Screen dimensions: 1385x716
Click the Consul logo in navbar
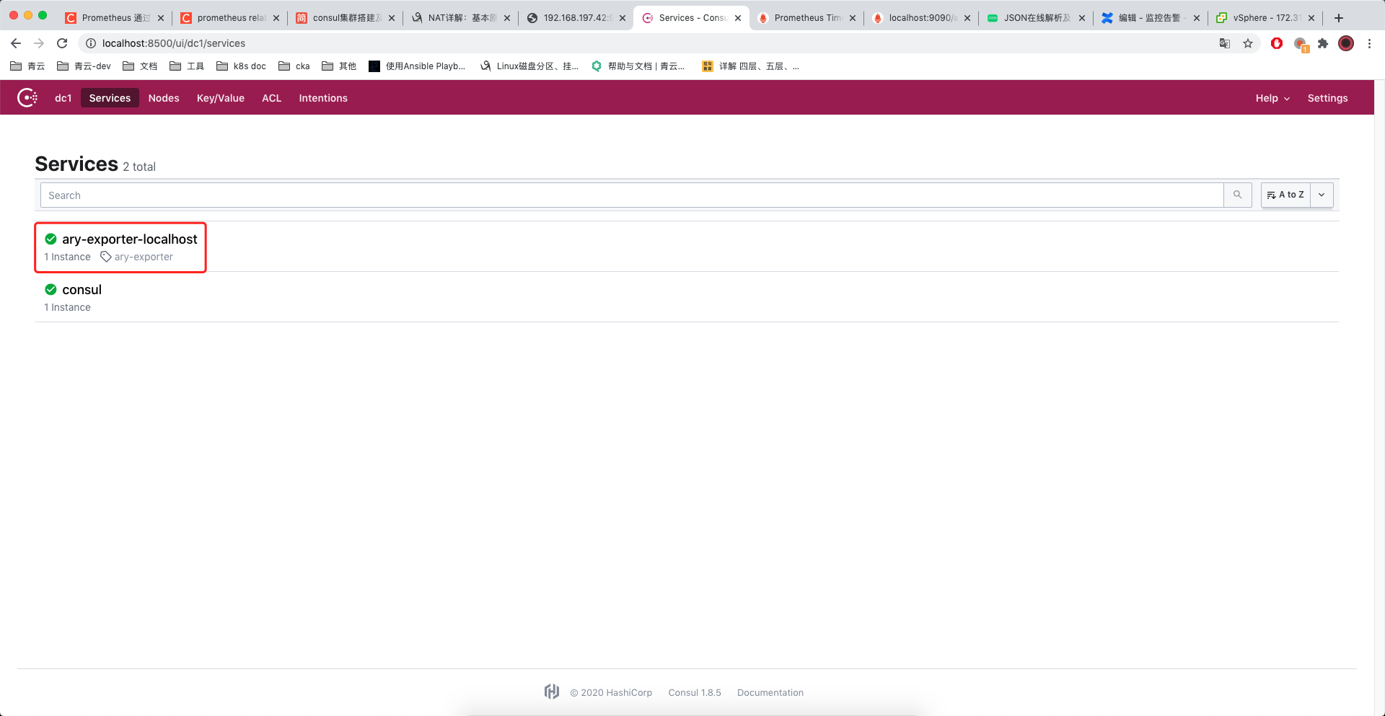click(x=27, y=97)
